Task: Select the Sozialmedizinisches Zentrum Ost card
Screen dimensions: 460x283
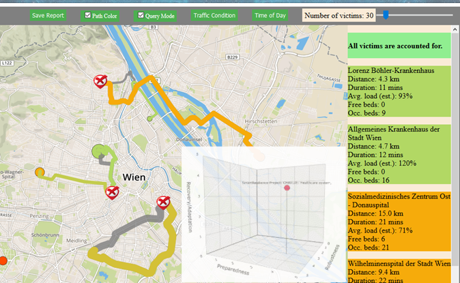Action: [x=399, y=222]
